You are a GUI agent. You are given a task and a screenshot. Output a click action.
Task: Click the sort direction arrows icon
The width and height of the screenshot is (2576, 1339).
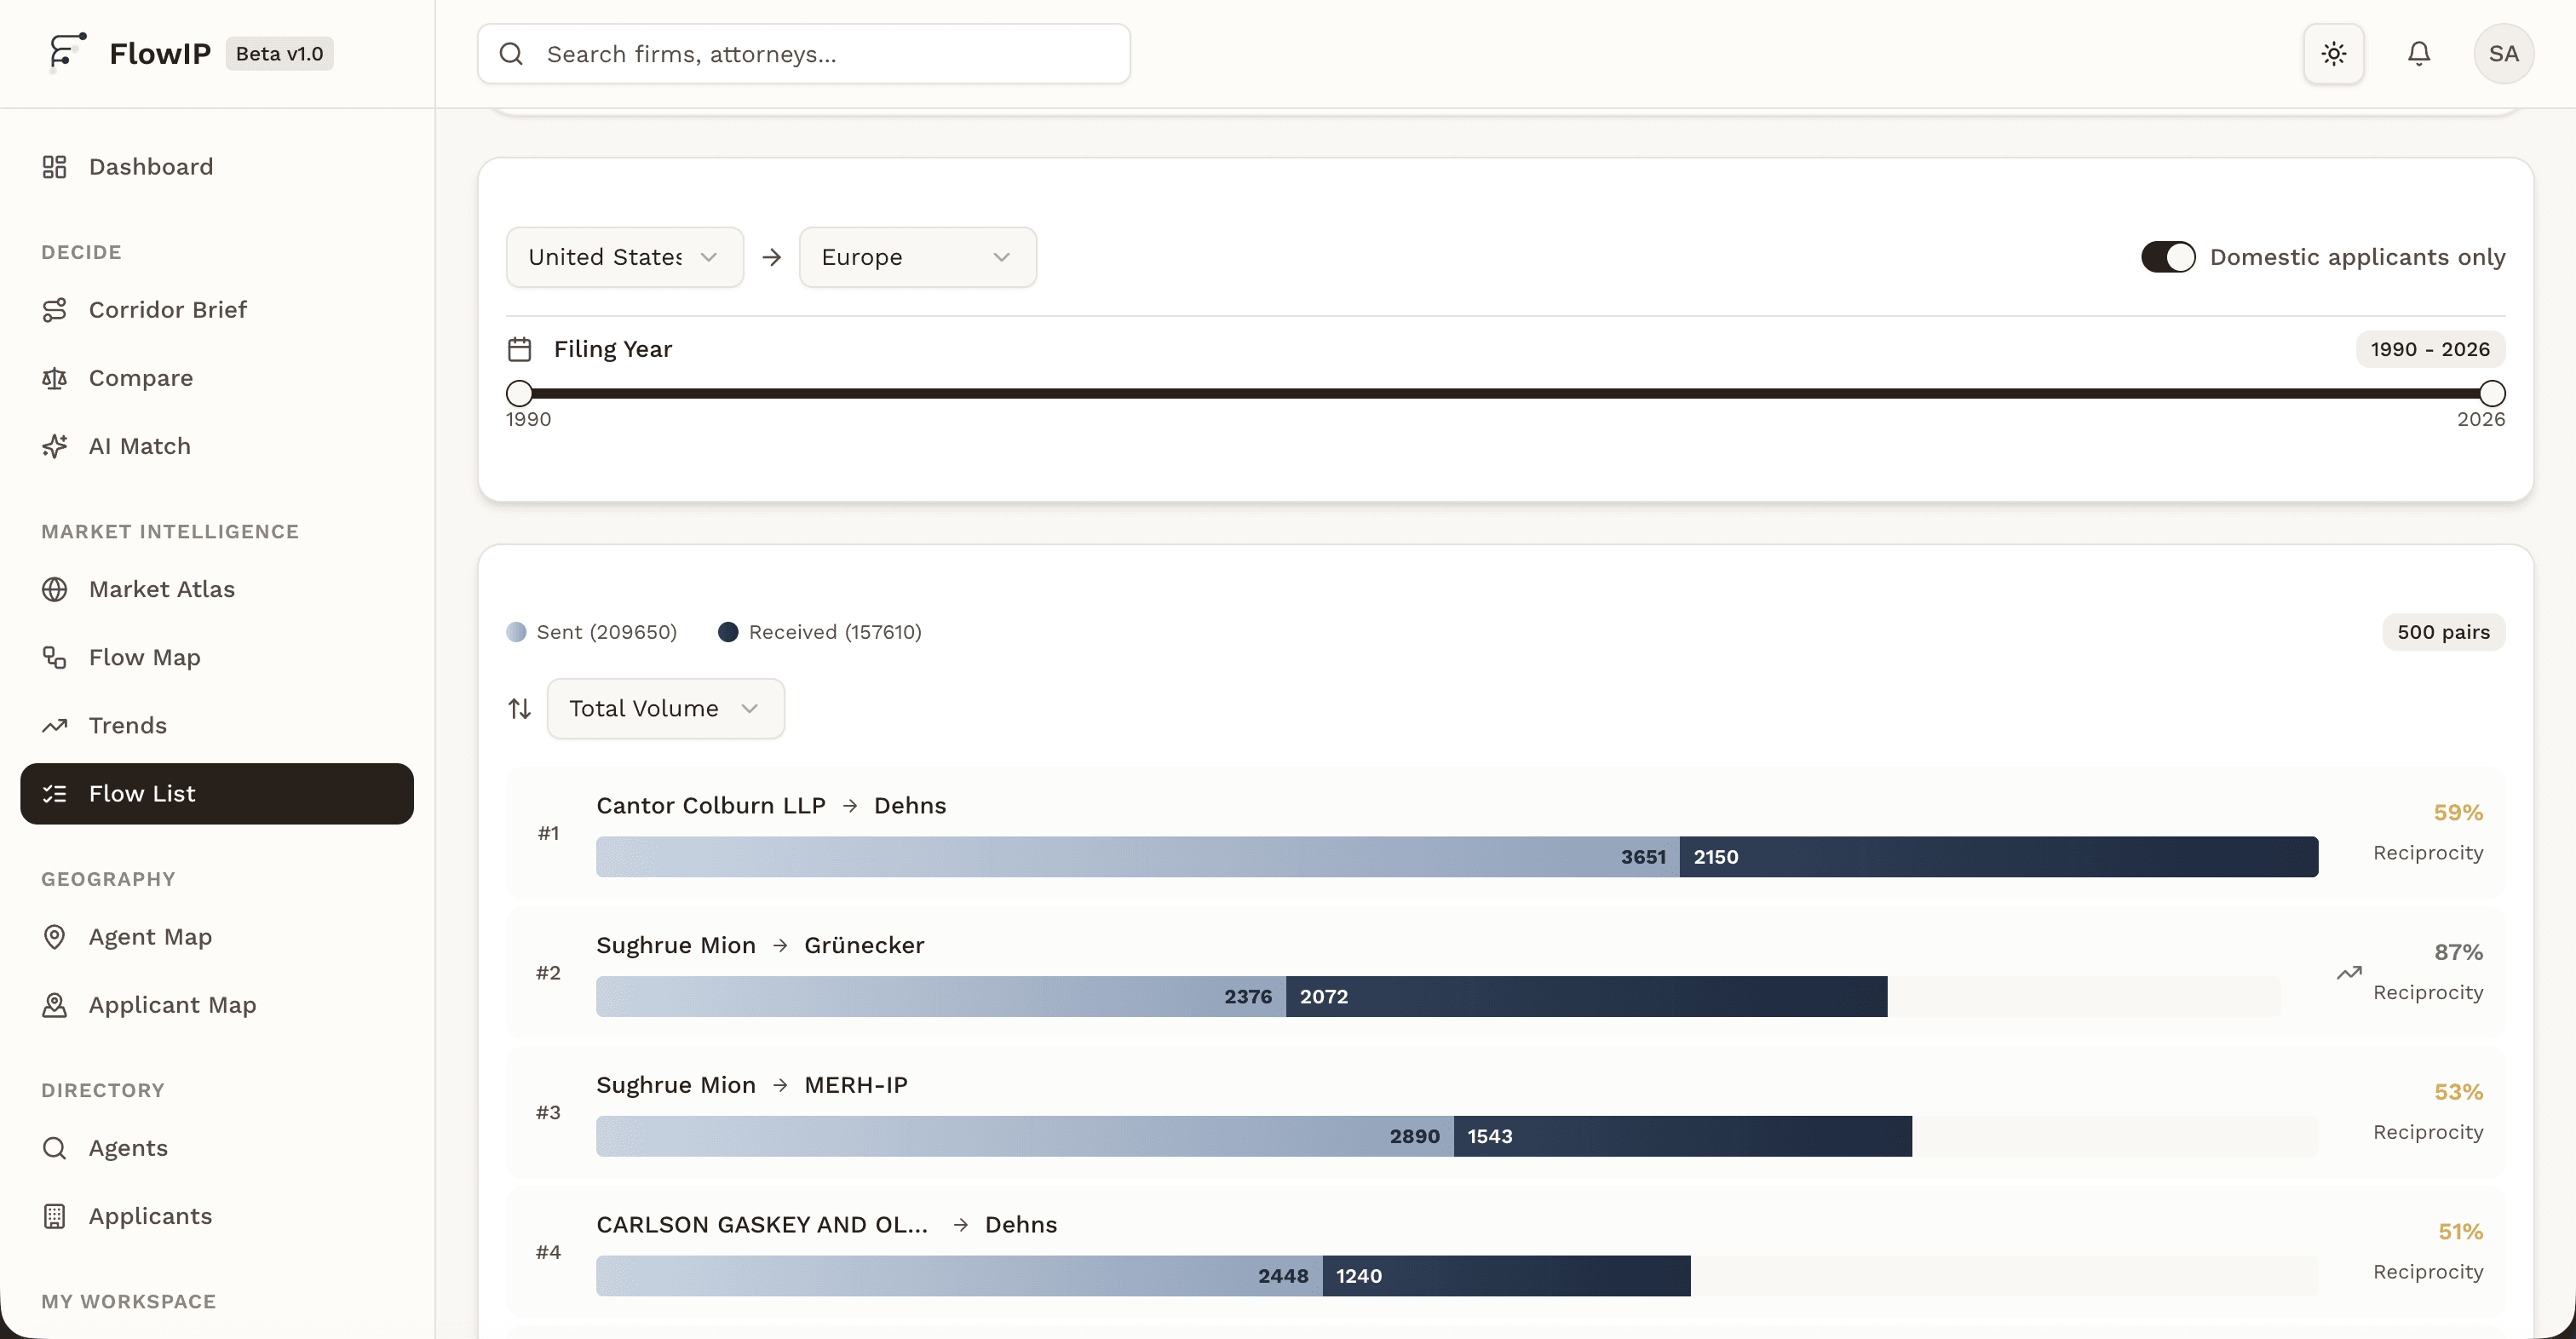point(519,709)
